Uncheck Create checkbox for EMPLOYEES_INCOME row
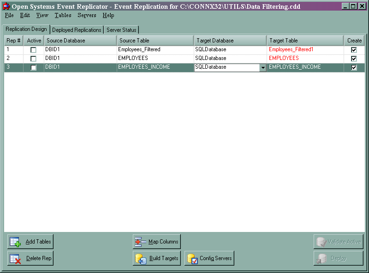This screenshot has width=369, height=273. pyautogui.click(x=354, y=67)
